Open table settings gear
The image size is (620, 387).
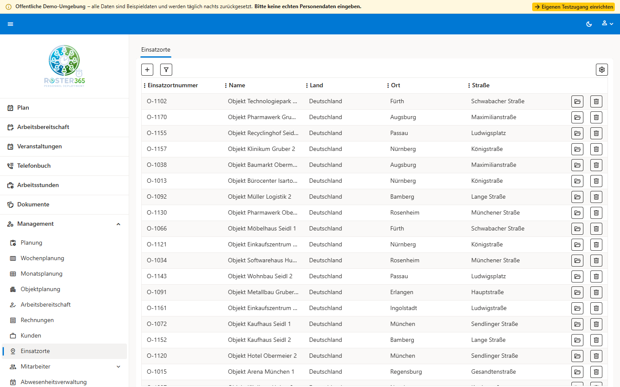point(602,70)
